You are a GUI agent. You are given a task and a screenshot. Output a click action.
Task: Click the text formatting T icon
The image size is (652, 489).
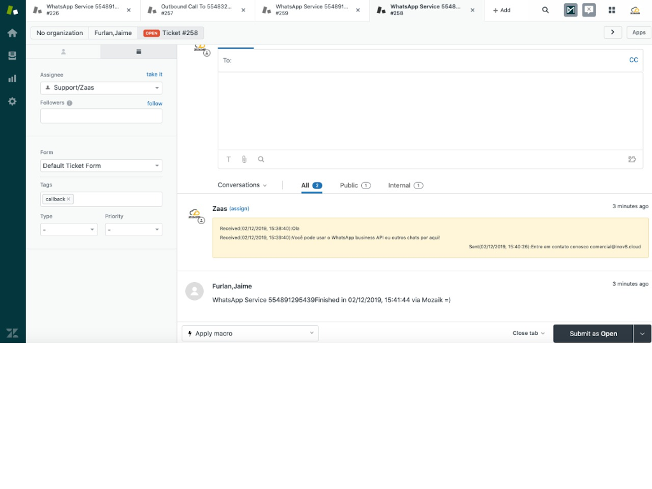click(229, 160)
